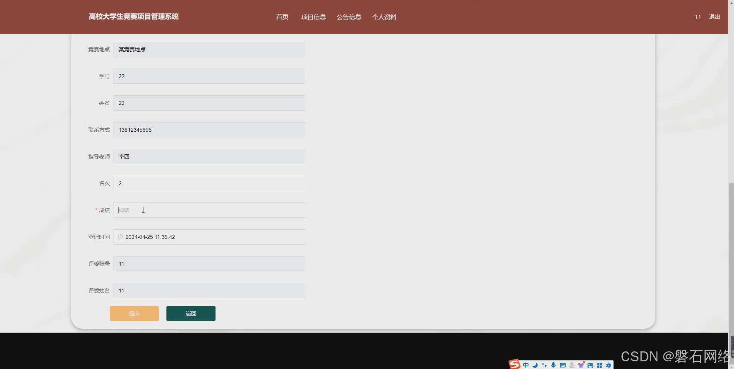Open 个人资料 in the navigation bar
This screenshot has width=734, height=369.
(x=384, y=17)
